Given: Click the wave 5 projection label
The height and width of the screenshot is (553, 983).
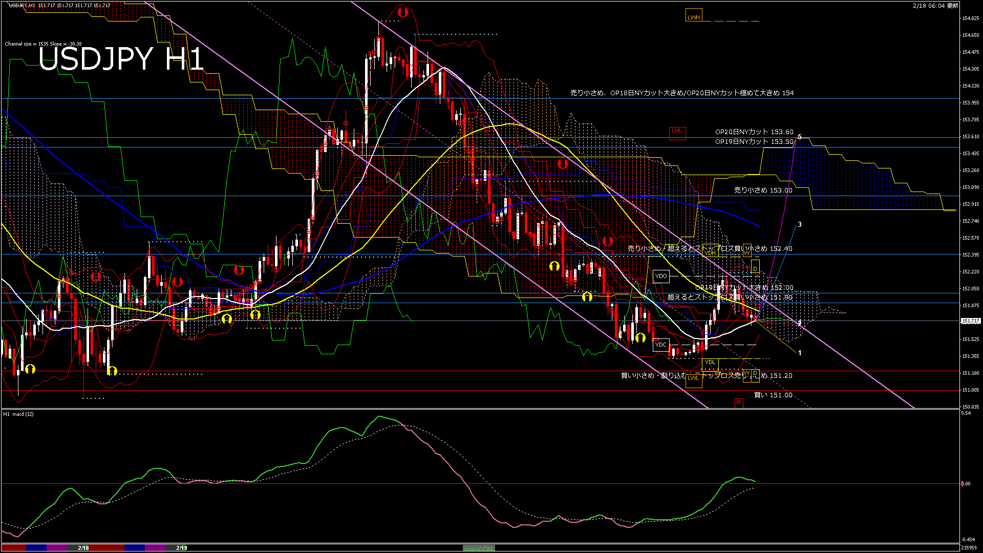Looking at the screenshot, I should coord(800,137).
